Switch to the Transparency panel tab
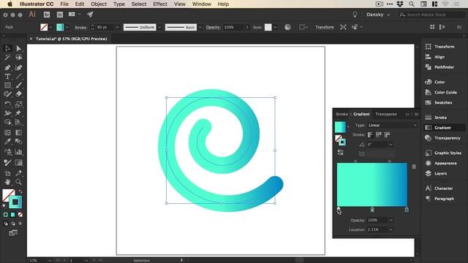The width and height of the screenshot is (468, 263). click(x=386, y=114)
